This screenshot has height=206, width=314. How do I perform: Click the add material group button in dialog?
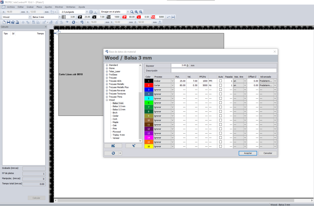(x=113, y=146)
